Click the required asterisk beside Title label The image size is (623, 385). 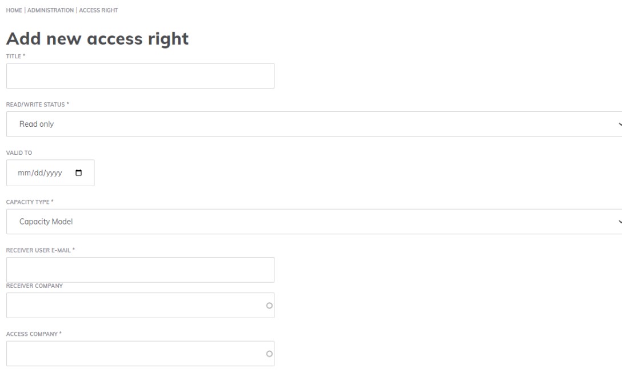[22, 57]
